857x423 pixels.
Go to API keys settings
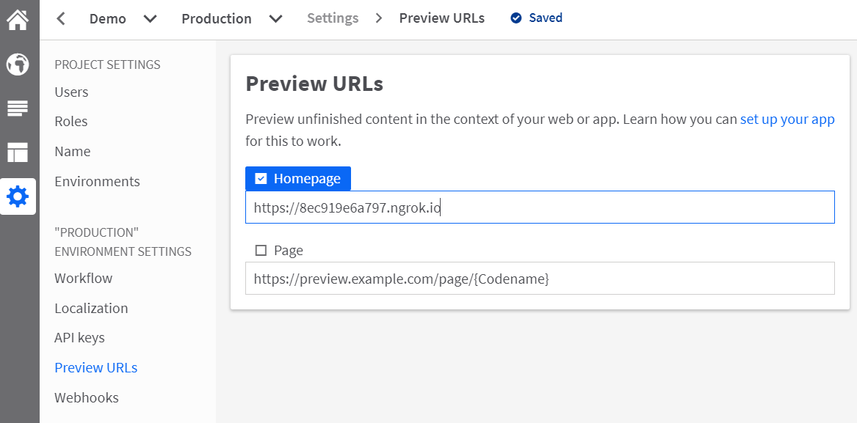pos(80,338)
